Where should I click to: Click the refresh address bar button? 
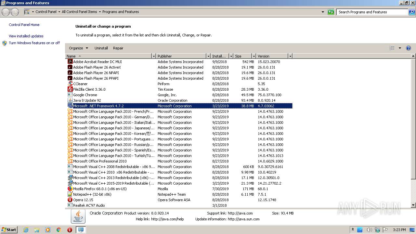pos(331,12)
